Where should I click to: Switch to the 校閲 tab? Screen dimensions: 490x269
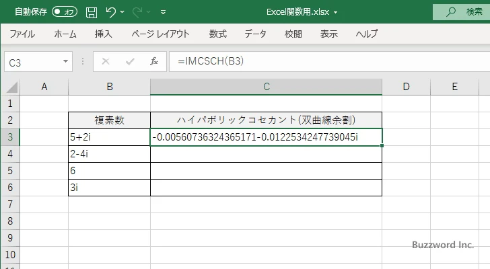[293, 34]
